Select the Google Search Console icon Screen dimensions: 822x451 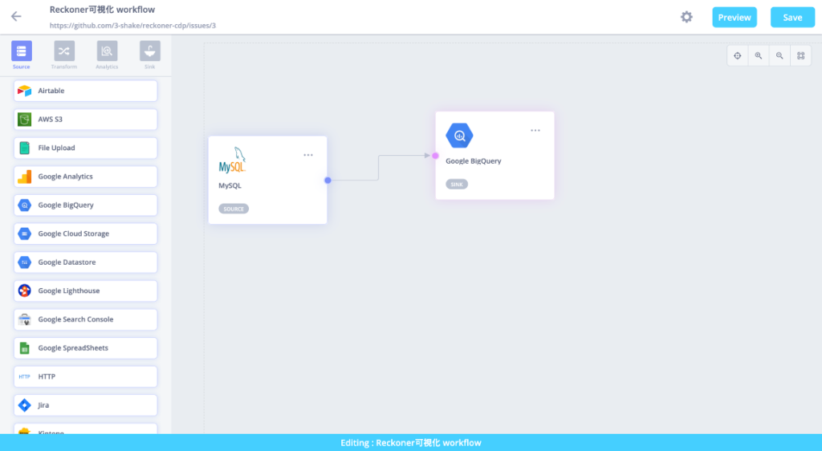tap(25, 319)
